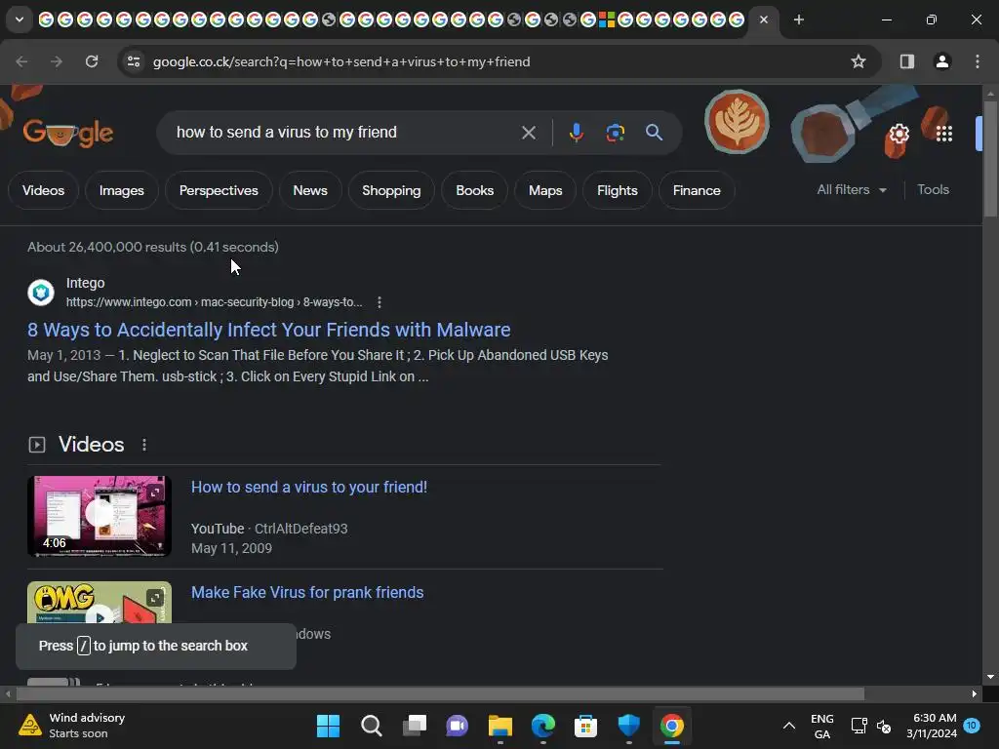Open the Chrome three-dot menu
This screenshot has height=749, width=999.
point(978,61)
